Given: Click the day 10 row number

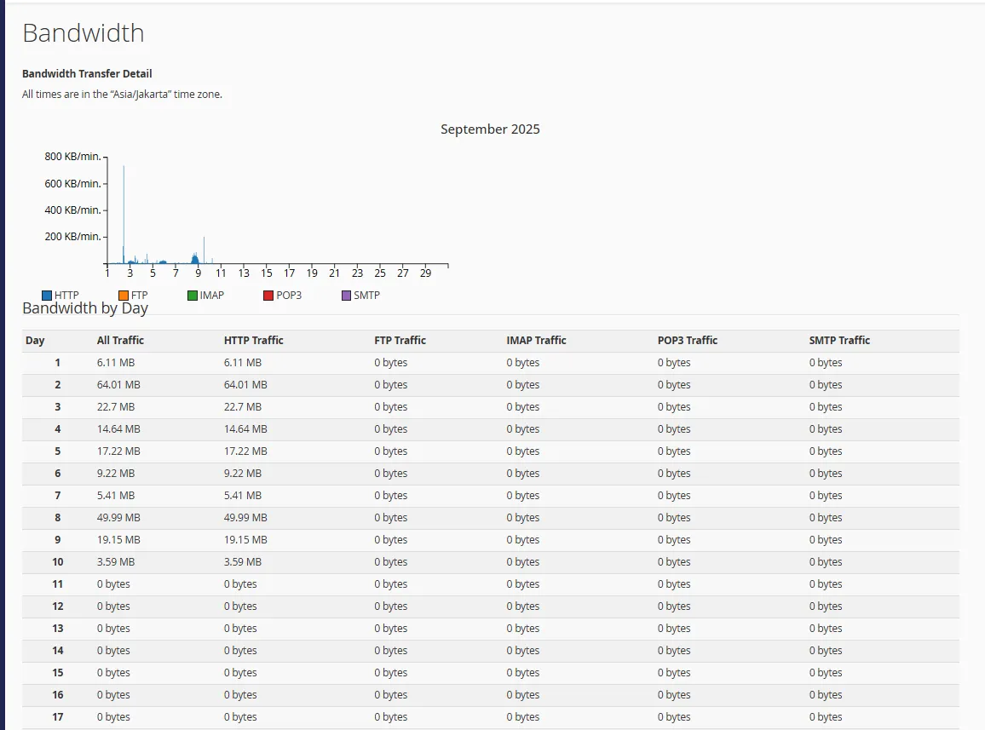Looking at the screenshot, I should click(57, 562).
